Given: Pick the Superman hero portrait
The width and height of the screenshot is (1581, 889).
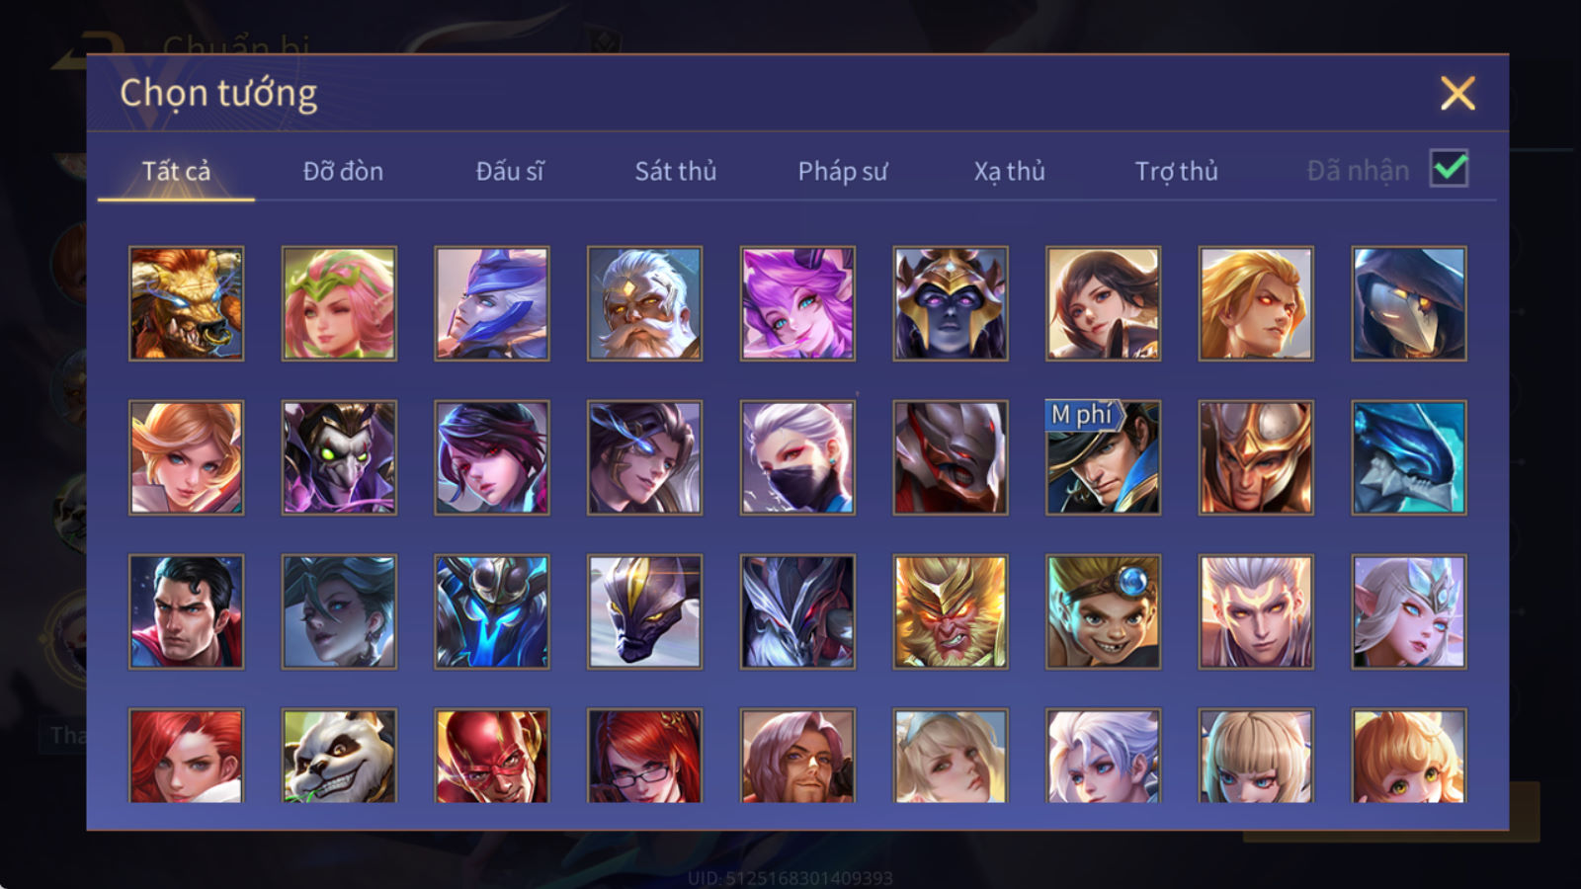Looking at the screenshot, I should [x=186, y=611].
